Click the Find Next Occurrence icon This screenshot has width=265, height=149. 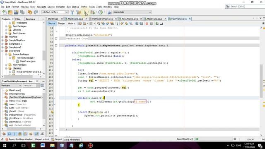[x=108, y=24]
